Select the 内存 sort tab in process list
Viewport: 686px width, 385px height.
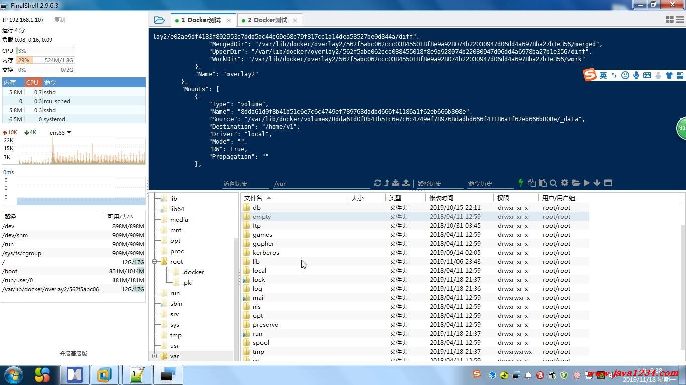(13, 82)
